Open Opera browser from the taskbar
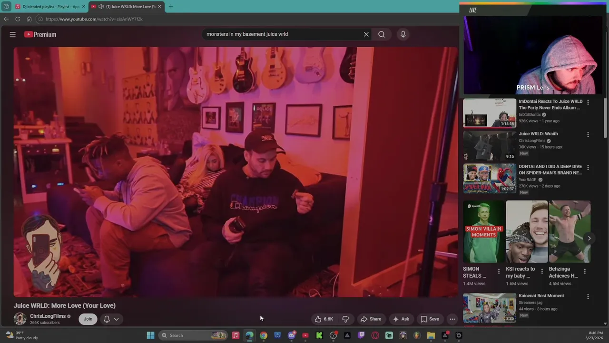 tap(375, 335)
